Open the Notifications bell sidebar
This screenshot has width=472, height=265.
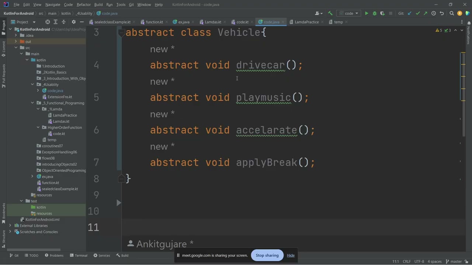(469, 33)
